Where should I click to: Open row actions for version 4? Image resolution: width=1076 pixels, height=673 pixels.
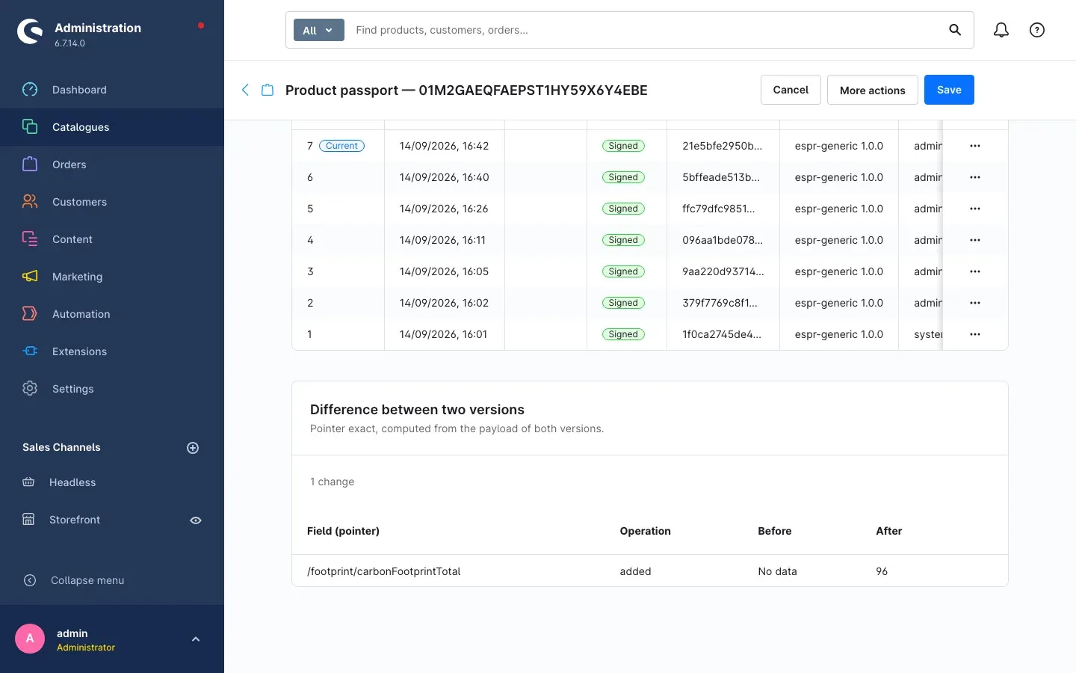(x=975, y=240)
